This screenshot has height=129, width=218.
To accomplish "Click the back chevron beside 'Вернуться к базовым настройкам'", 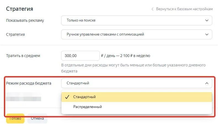I will (152, 9).
